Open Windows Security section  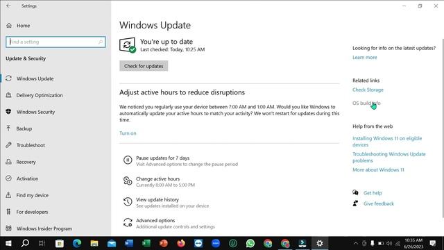point(35,112)
